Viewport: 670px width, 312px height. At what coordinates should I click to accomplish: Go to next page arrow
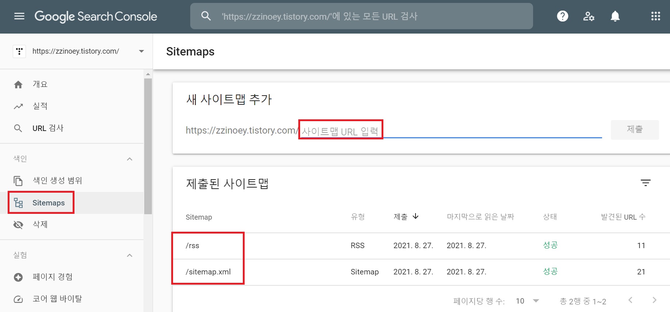(x=654, y=300)
